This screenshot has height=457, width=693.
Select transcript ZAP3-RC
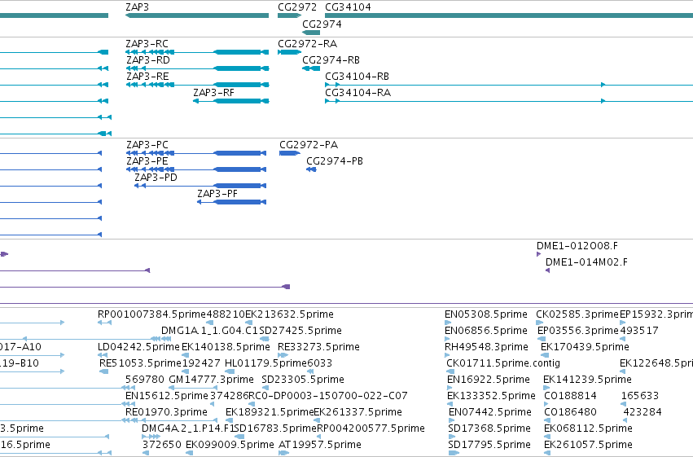[147, 44]
